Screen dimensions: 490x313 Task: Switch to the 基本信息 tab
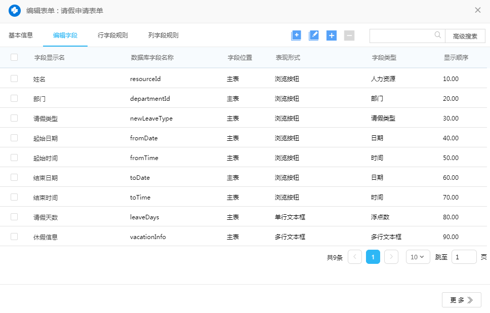click(x=21, y=35)
